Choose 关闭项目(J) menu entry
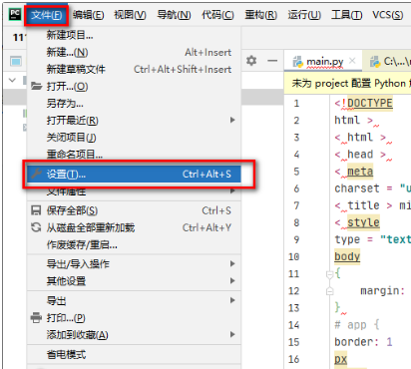411x369 pixels. [134, 138]
